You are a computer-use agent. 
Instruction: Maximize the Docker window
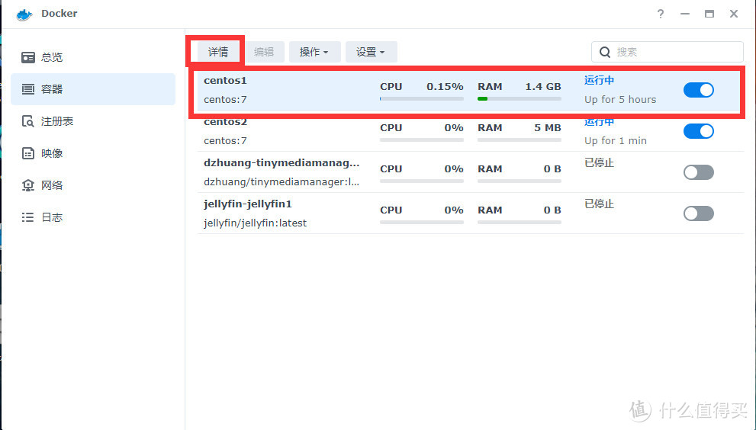tap(709, 14)
